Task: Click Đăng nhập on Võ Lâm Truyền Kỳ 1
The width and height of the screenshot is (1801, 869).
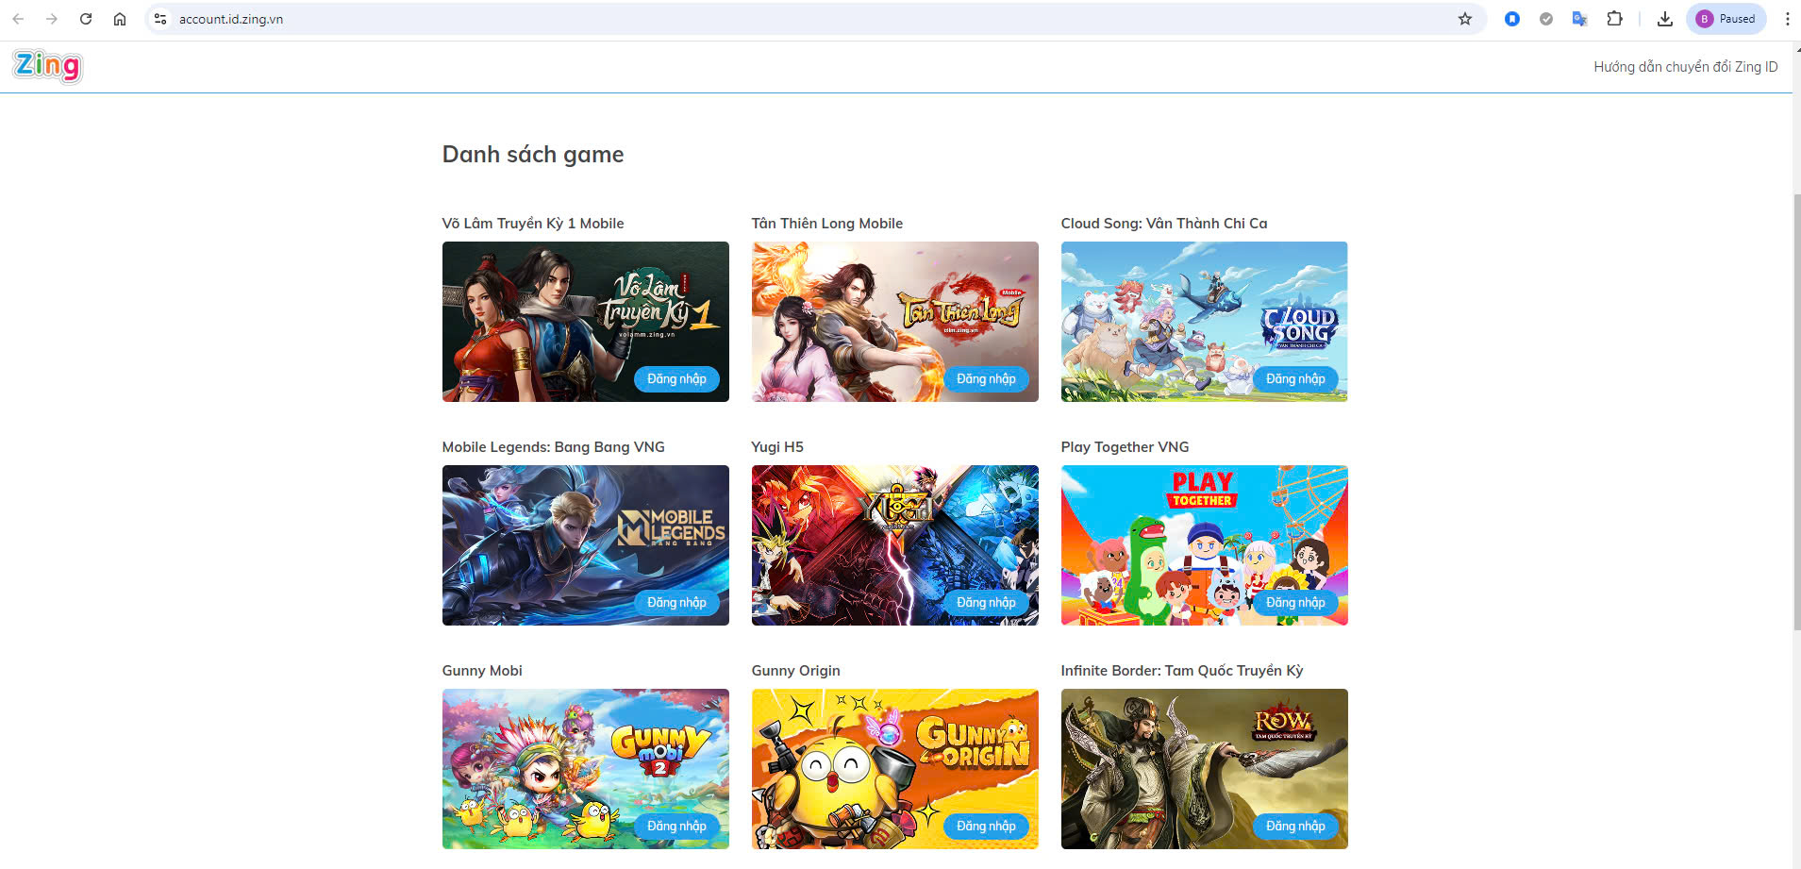Action: pos(676,379)
